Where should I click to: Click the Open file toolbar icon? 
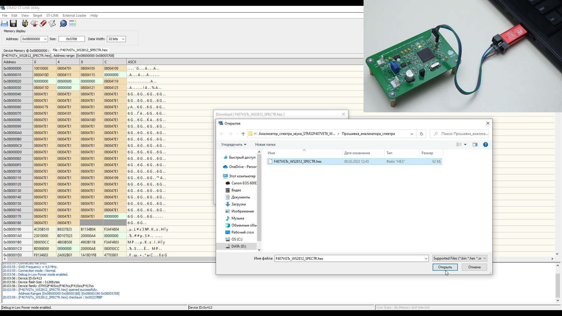coord(4,23)
